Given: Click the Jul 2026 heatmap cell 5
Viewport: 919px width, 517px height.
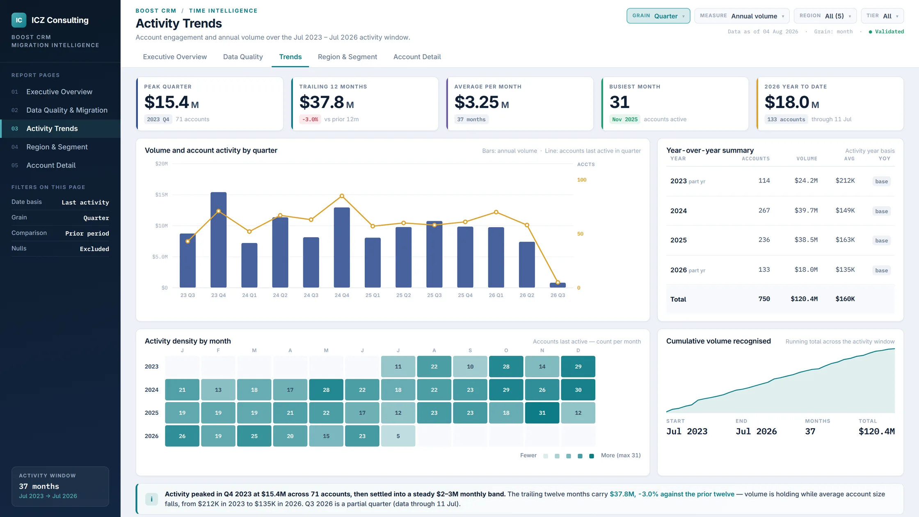Looking at the screenshot, I should pos(398,436).
